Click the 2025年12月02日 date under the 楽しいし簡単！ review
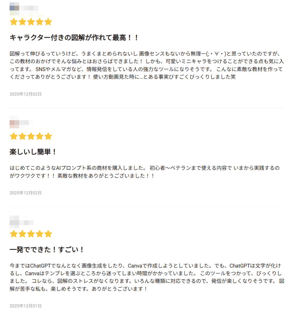This screenshot has height=311, width=288. [26, 193]
